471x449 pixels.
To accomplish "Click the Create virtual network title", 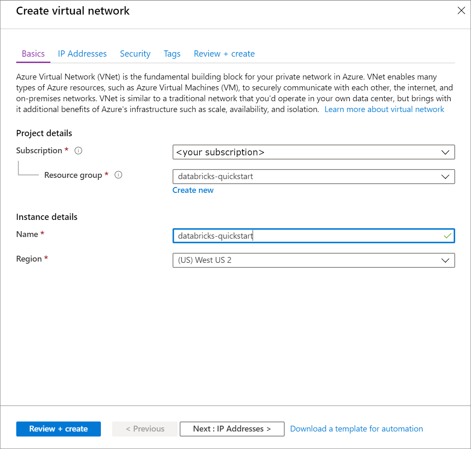I will coord(73,11).
